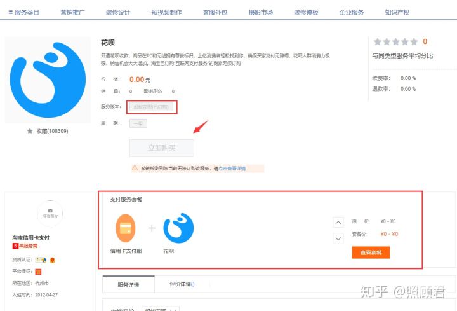Open the 点击查看详情 link in the warning
The width and height of the screenshot is (457, 311).
[x=232, y=169]
